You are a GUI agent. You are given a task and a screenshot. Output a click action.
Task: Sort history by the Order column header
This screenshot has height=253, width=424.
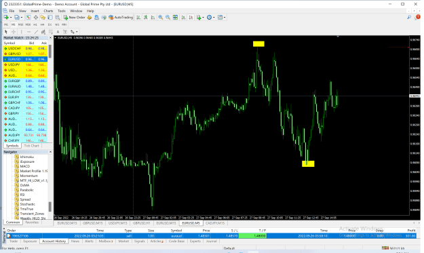click(12, 231)
